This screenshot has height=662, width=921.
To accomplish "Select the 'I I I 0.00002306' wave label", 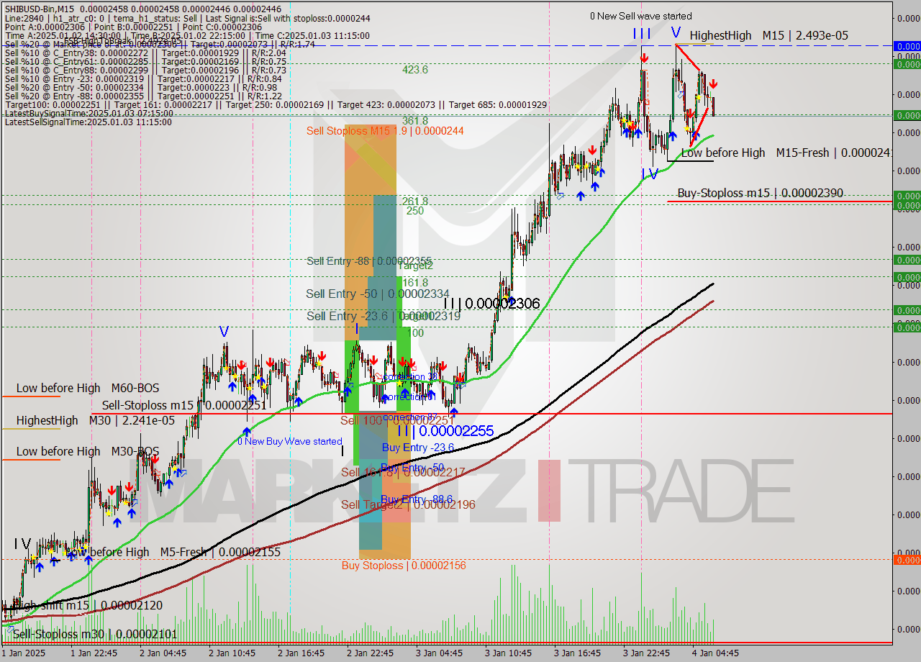I will [491, 304].
